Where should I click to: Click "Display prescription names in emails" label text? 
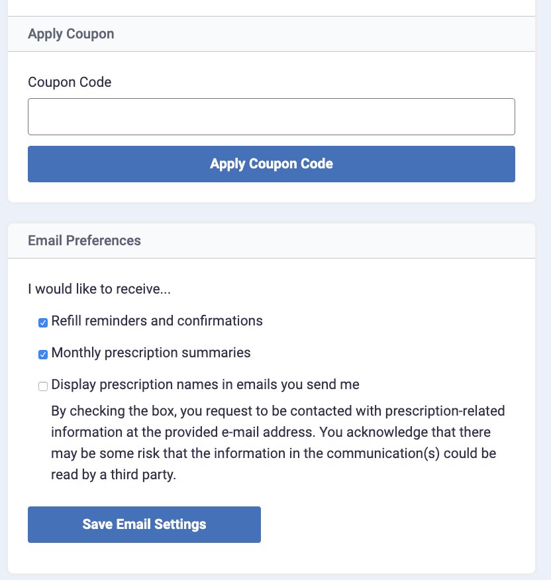coord(205,384)
